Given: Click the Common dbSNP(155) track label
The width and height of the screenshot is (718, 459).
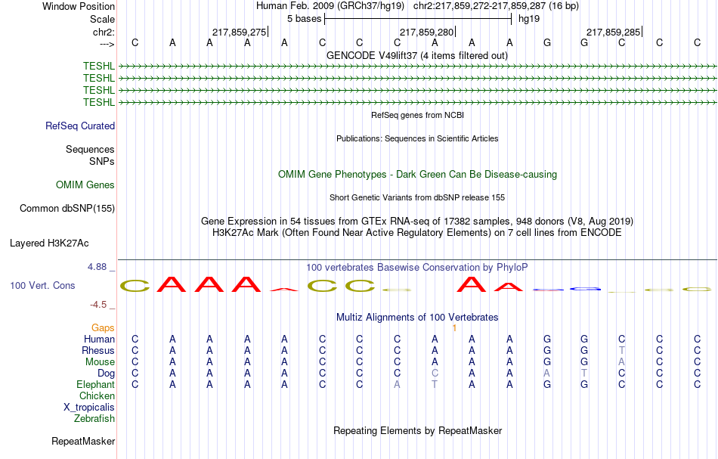Looking at the screenshot, I should click(x=67, y=208).
